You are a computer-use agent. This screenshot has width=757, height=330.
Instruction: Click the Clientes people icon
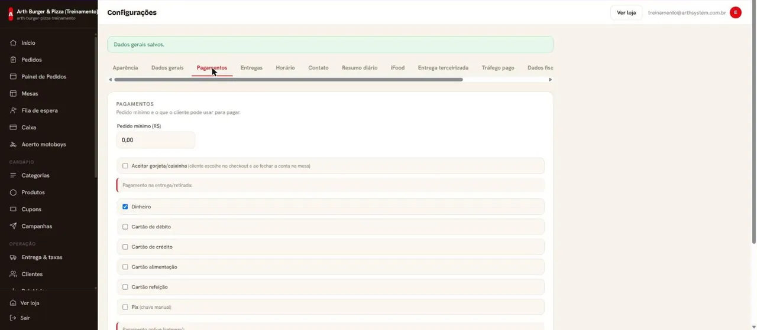click(13, 274)
